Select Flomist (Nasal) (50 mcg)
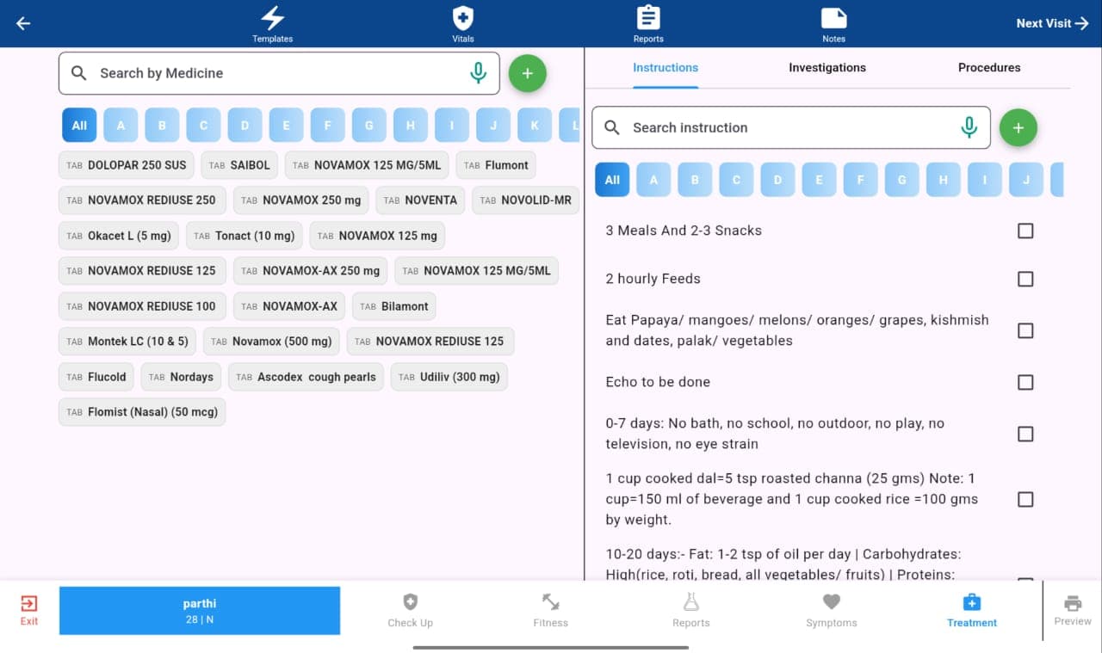Viewport: 1102px width, 653px height. (x=142, y=412)
